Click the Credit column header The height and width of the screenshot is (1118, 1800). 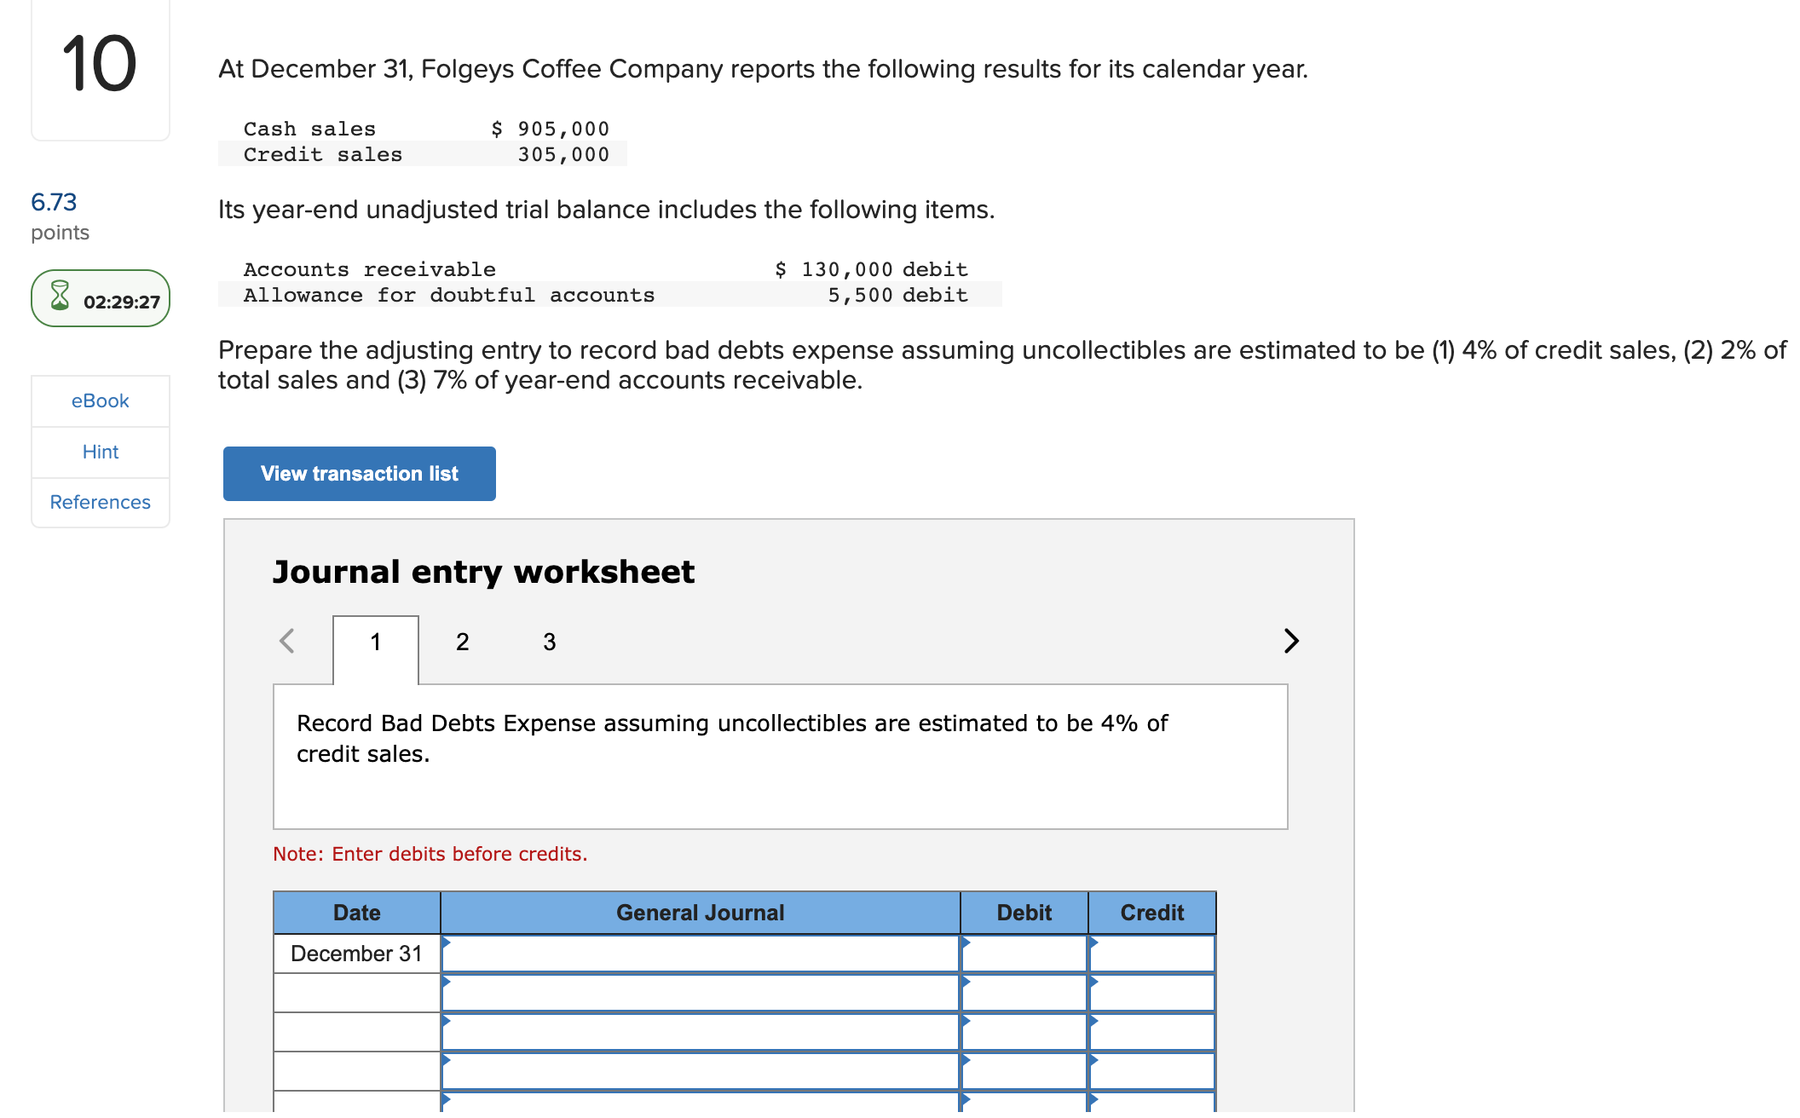(x=1152, y=912)
